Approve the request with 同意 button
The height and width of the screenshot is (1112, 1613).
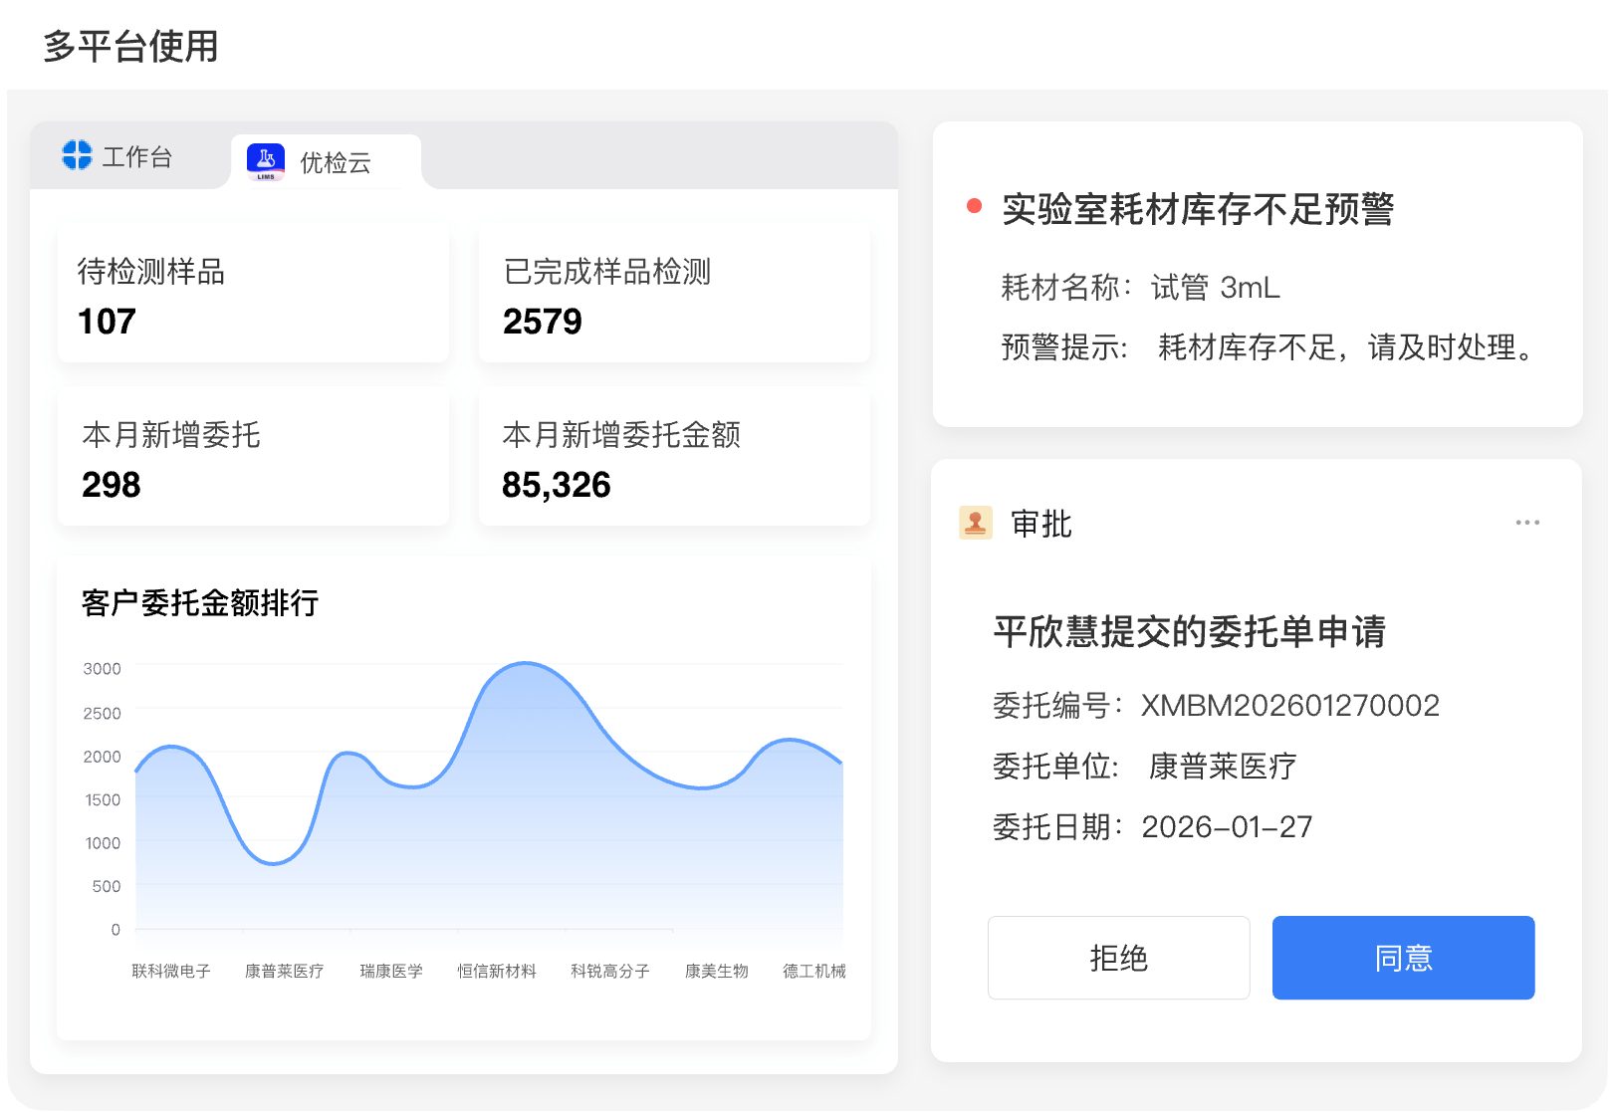pos(1402,958)
